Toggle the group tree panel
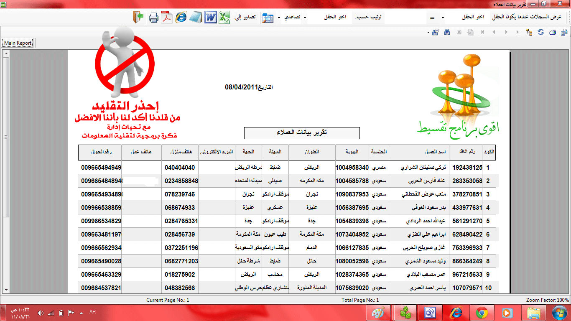Screen dimensions: 571x321 pos(529,32)
